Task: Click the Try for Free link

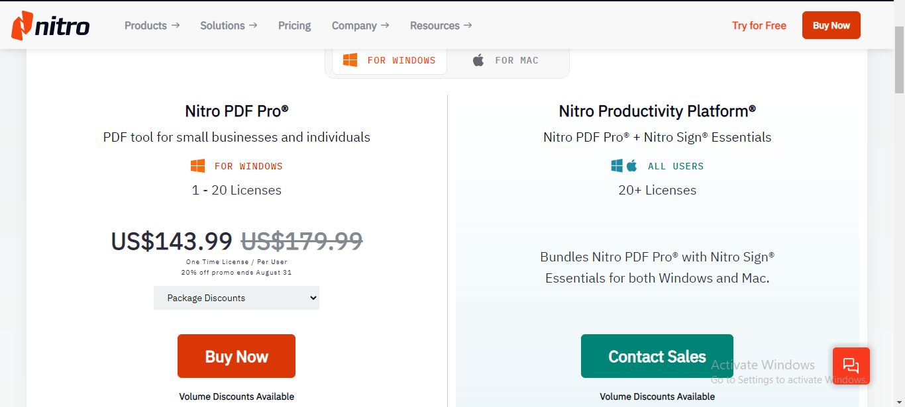Action: point(759,26)
